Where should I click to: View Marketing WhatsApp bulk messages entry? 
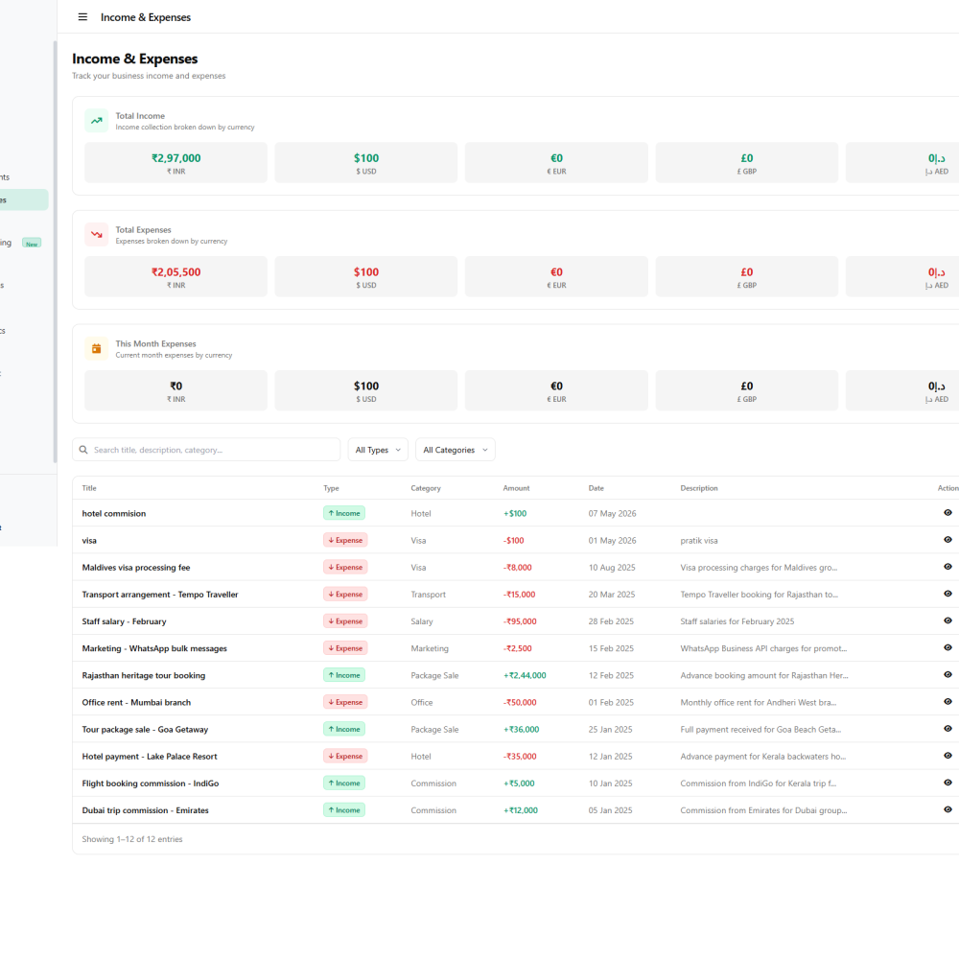click(947, 647)
